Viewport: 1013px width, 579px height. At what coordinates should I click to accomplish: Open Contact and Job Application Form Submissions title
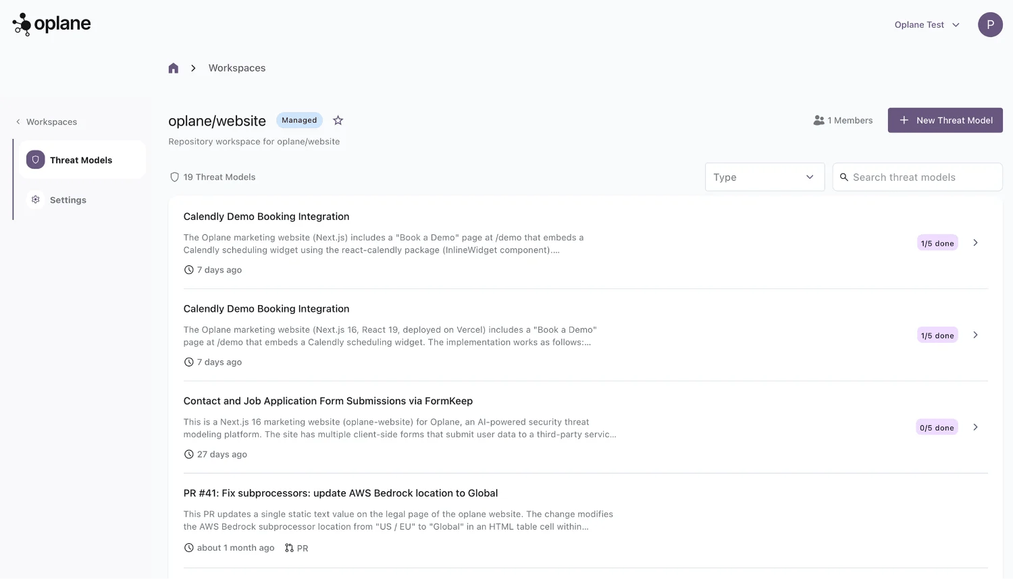pos(328,401)
